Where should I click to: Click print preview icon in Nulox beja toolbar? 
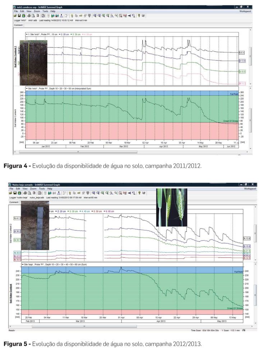click(29, 193)
